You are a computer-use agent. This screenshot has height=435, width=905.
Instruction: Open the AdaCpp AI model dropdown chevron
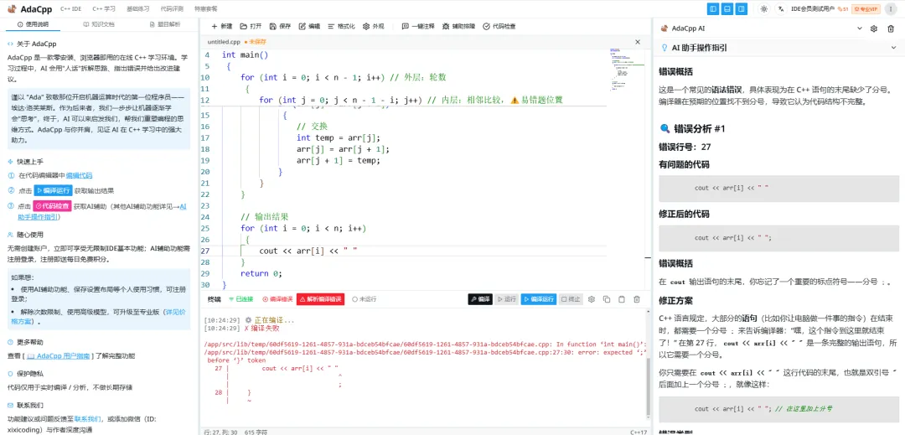click(x=860, y=28)
